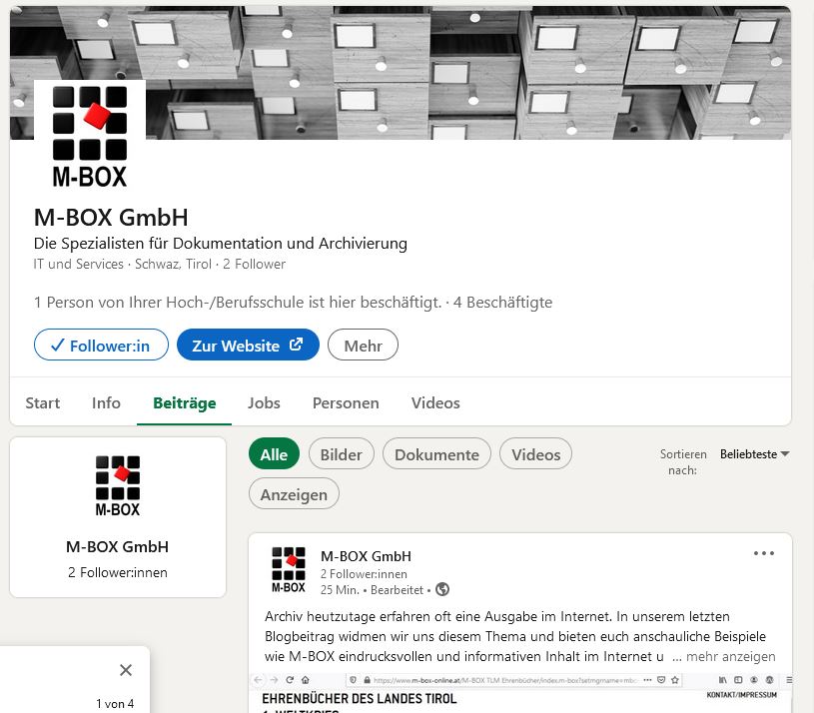Click the back arrow in post screenshot
Viewport: 814px width, 713px height.
coord(258,680)
